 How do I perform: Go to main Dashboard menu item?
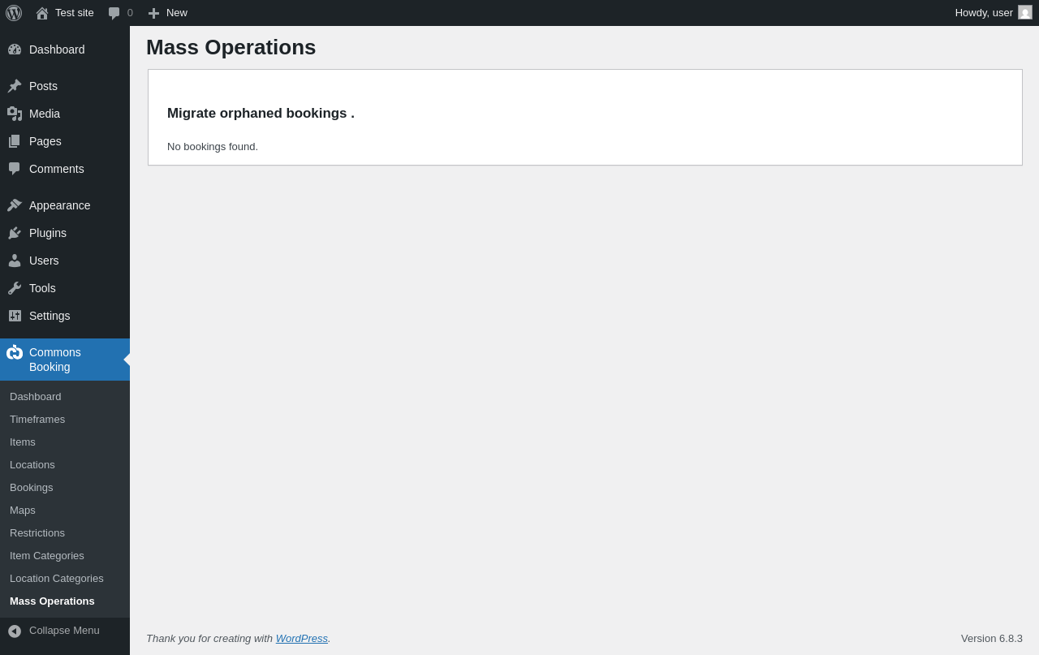click(57, 50)
